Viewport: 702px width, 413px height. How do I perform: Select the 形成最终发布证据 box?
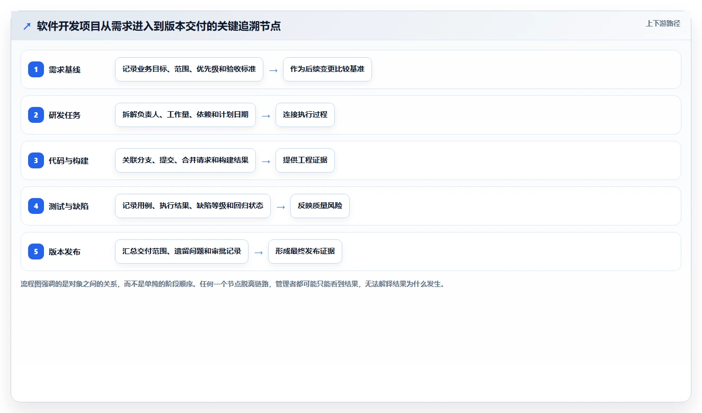(305, 252)
